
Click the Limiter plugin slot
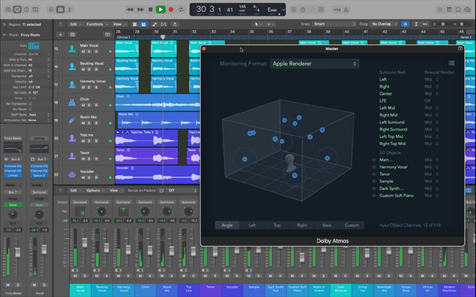pos(13,176)
